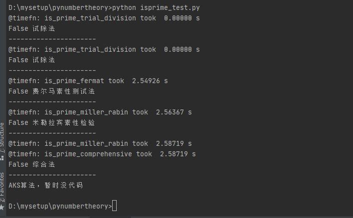Viewport: 353px width, 218px height.
Task: Click the Favorites star icon
Action: pyautogui.click(x=2, y=207)
